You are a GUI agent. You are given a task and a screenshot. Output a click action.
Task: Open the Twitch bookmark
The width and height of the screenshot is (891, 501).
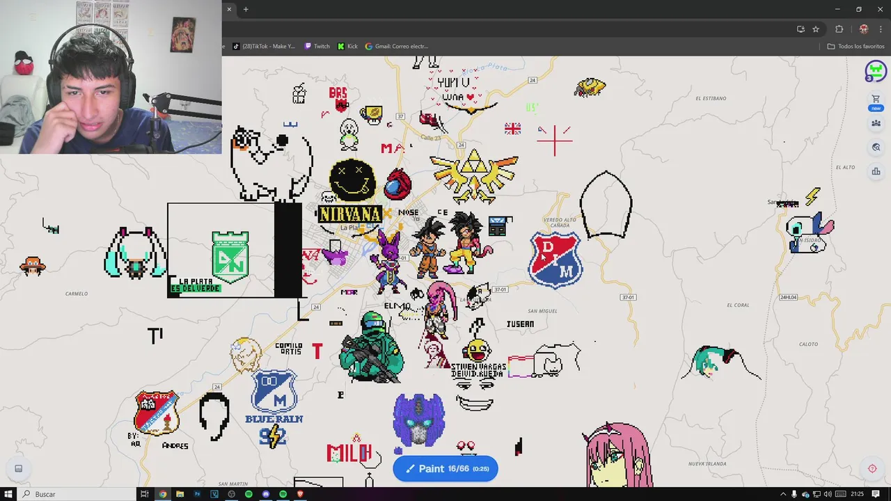tap(317, 47)
